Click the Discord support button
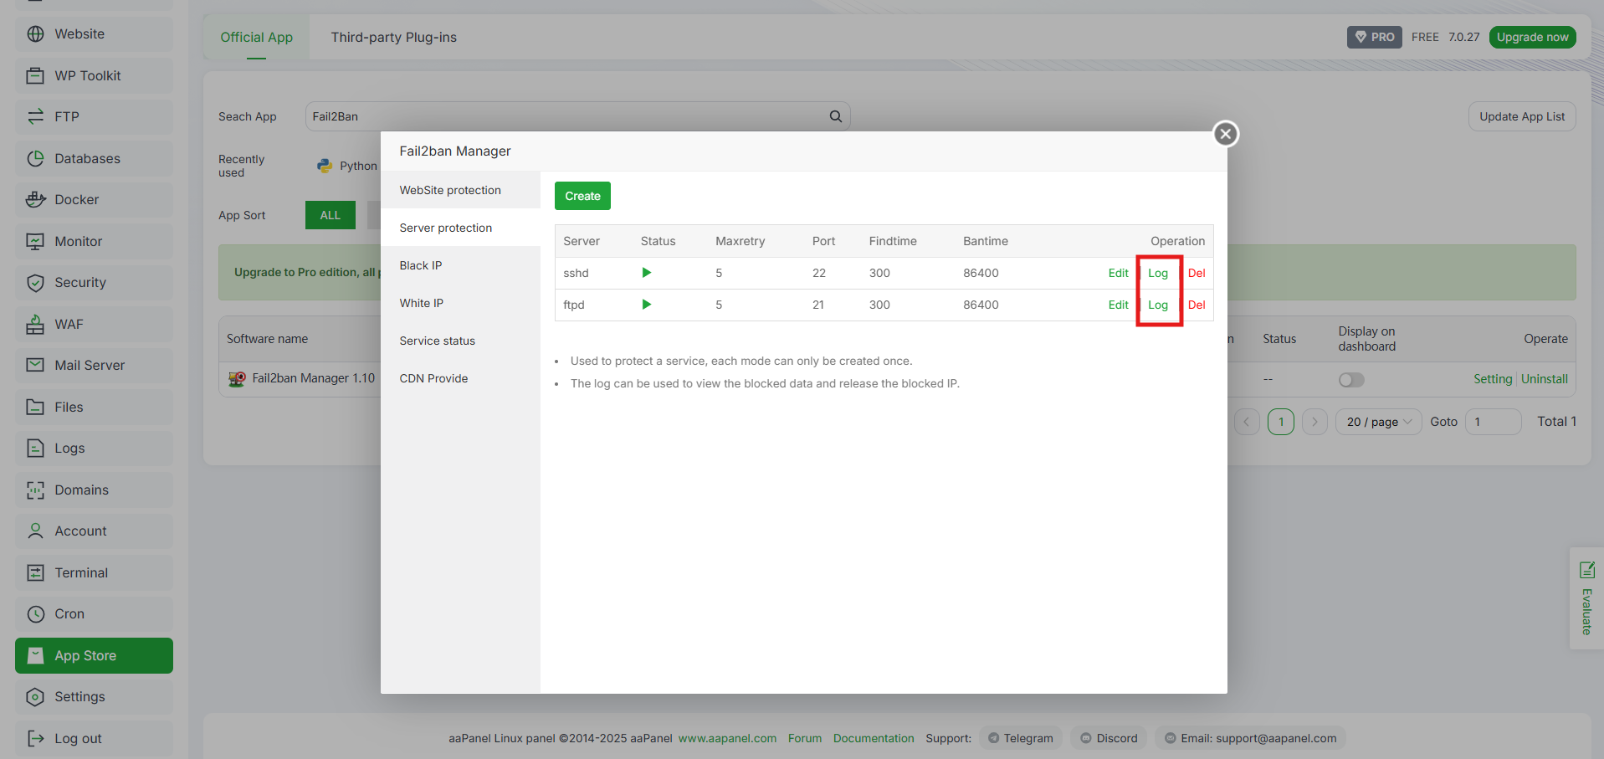 tap(1109, 738)
